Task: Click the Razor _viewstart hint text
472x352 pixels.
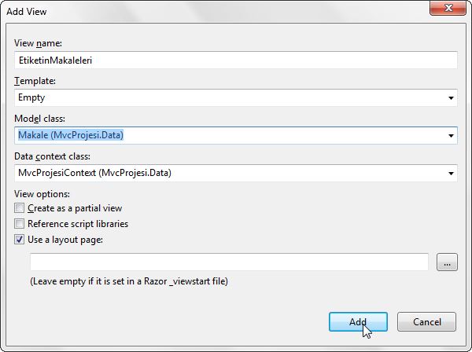Action: [x=134, y=281]
